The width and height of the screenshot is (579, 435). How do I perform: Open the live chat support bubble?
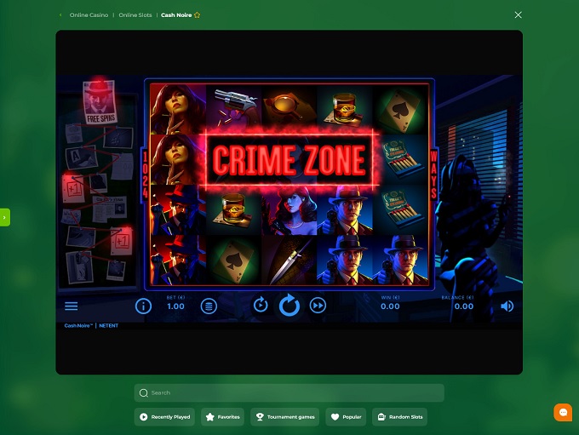pyautogui.click(x=563, y=412)
